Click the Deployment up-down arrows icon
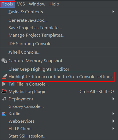 tap(4, 99)
